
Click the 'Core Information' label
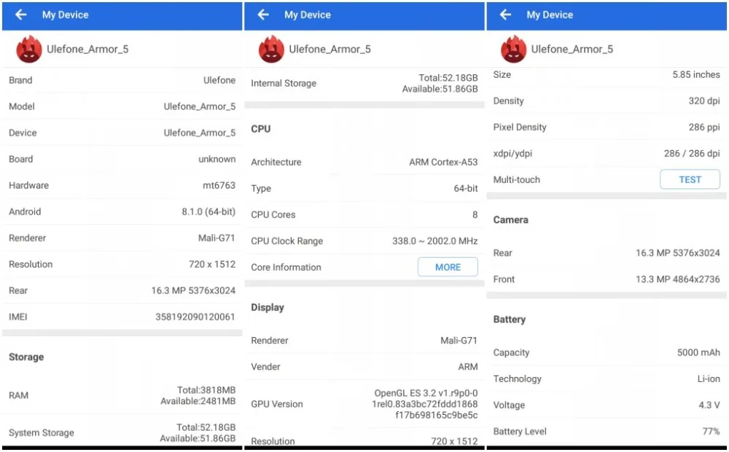click(286, 267)
